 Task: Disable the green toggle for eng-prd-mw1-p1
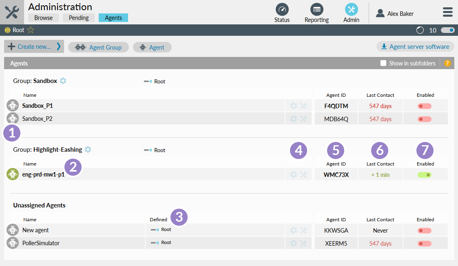(x=425, y=174)
